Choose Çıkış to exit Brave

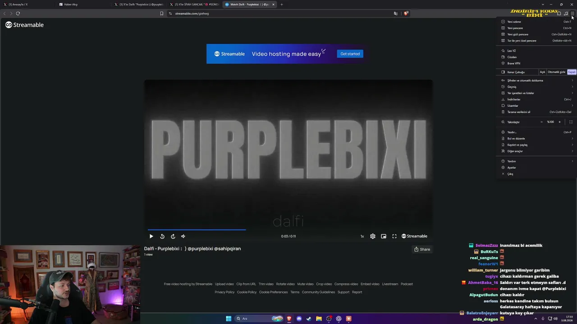(536, 174)
